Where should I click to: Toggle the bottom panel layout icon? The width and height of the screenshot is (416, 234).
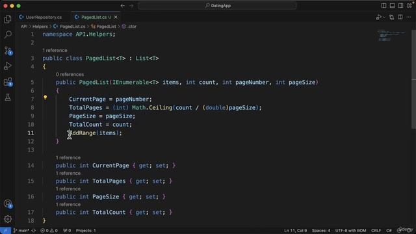click(392, 6)
